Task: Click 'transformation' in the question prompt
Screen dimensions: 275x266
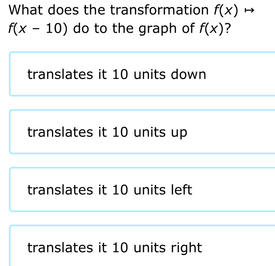Action: [159, 10]
